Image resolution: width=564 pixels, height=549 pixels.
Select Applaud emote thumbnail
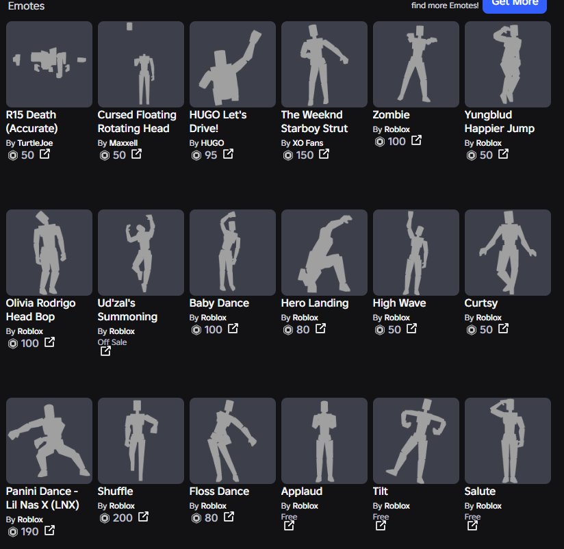pos(324,441)
